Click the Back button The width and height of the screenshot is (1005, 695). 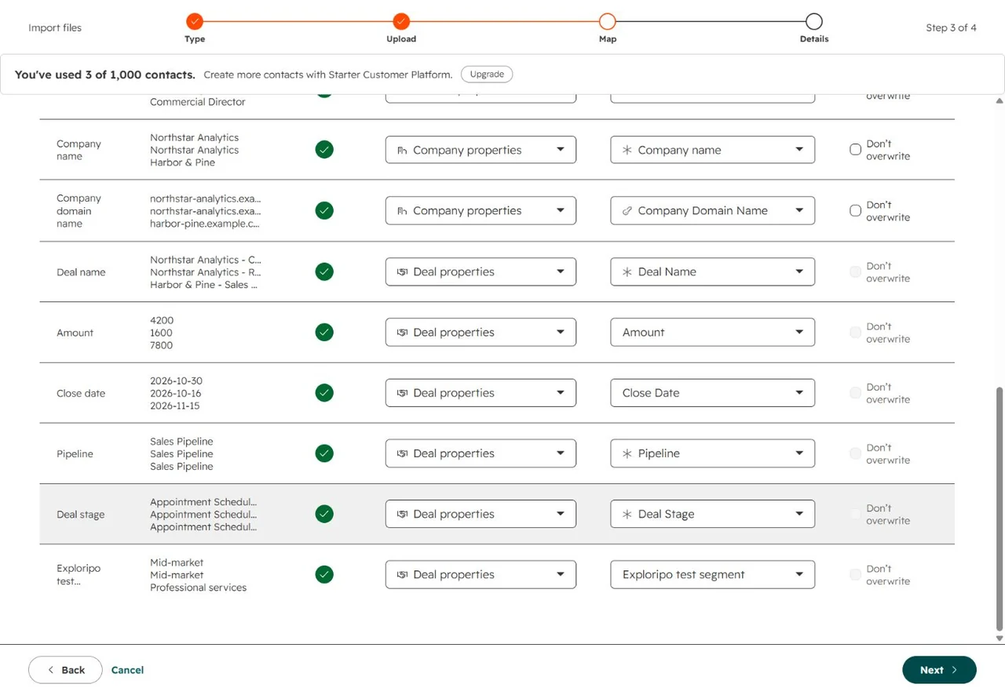pos(65,670)
